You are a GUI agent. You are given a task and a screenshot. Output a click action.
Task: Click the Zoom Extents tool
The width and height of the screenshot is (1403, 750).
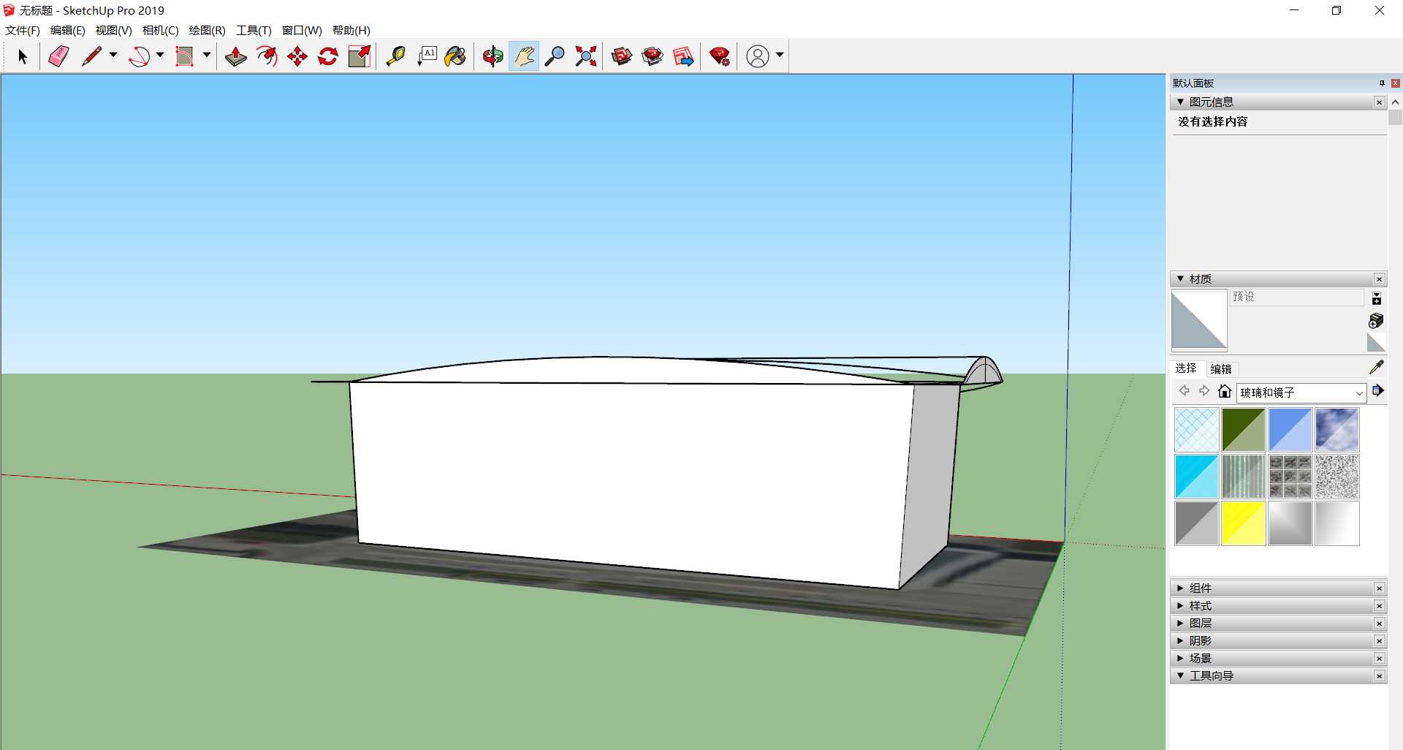(x=586, y=56)
